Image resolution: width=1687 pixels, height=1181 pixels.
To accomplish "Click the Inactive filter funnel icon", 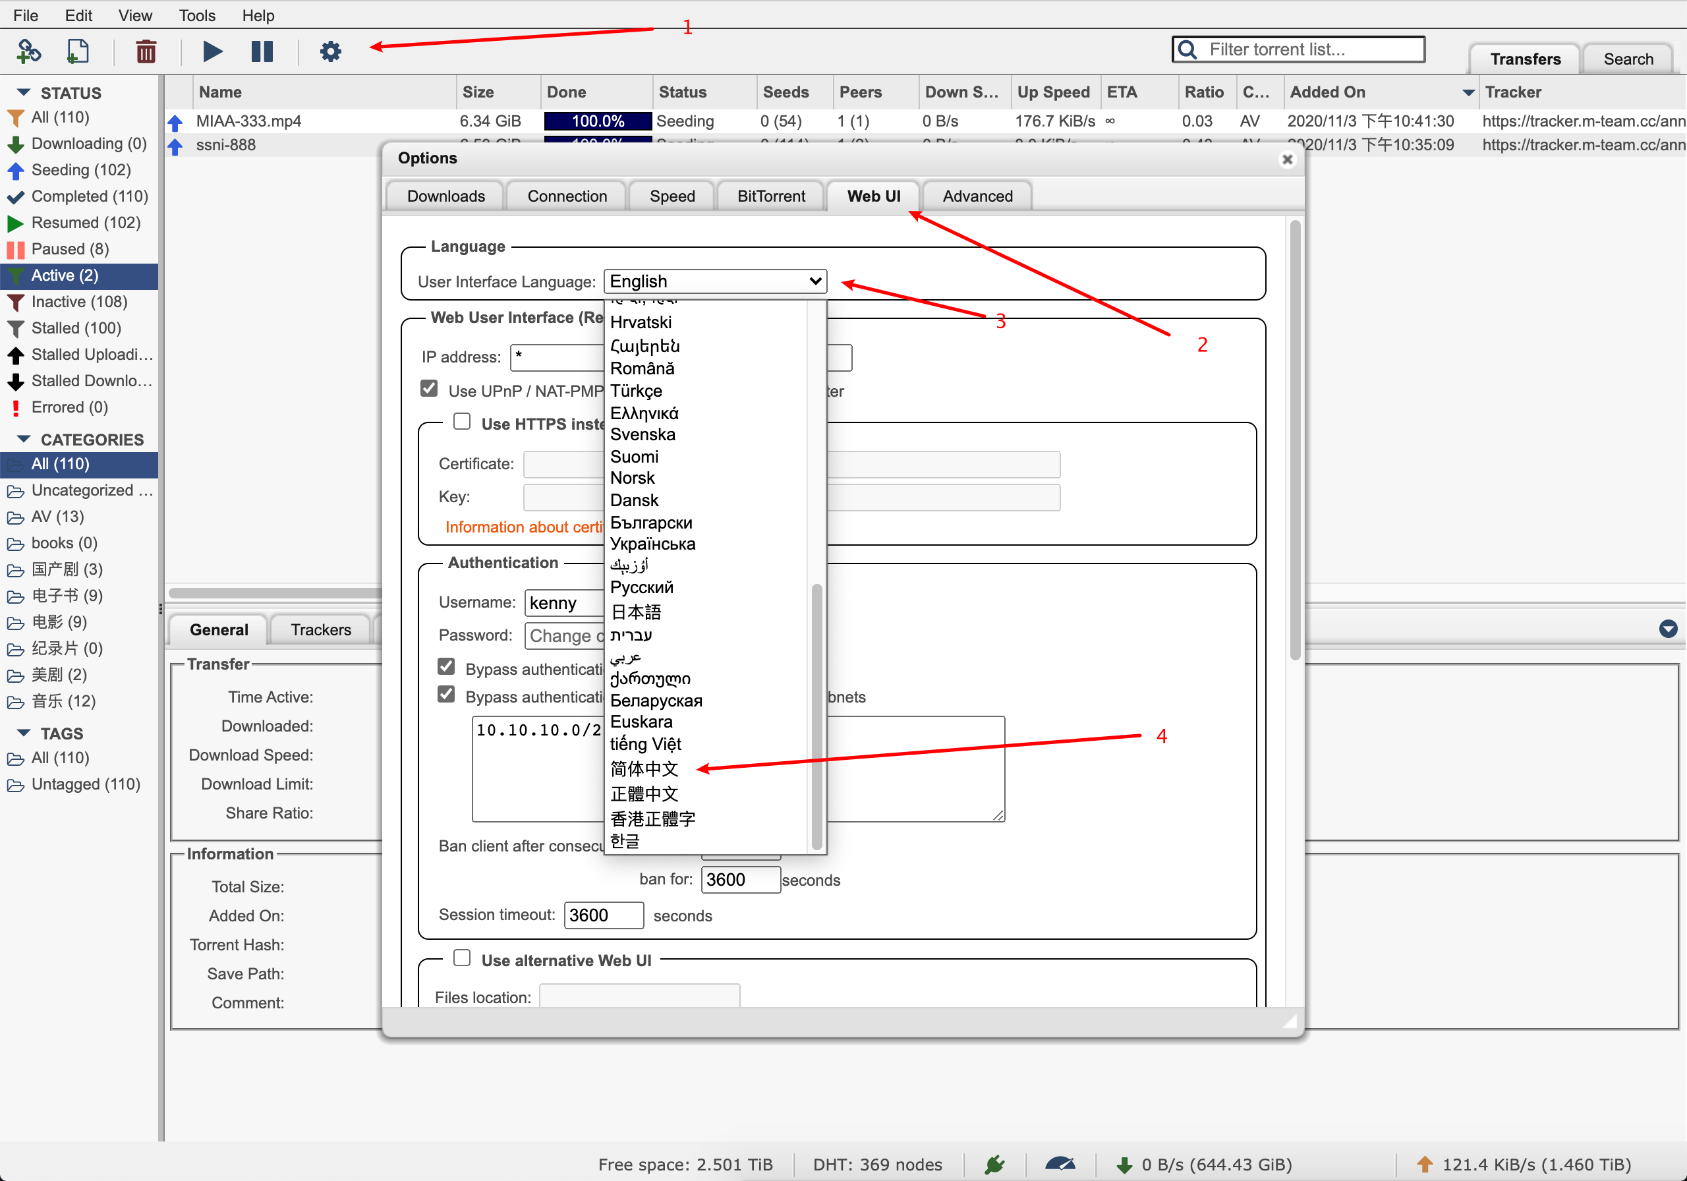I will tap(15, 302).
